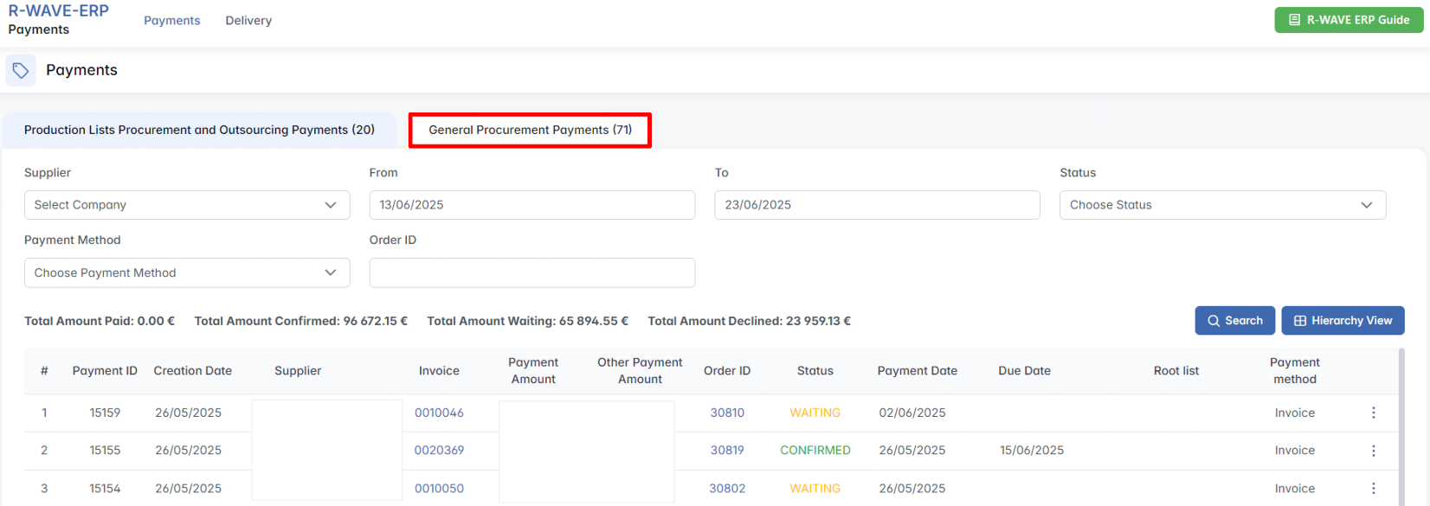The height and width of the screenshot is (506, 1430).
Task: Open the Choose Status dropdown
Action: point(1222,205)
